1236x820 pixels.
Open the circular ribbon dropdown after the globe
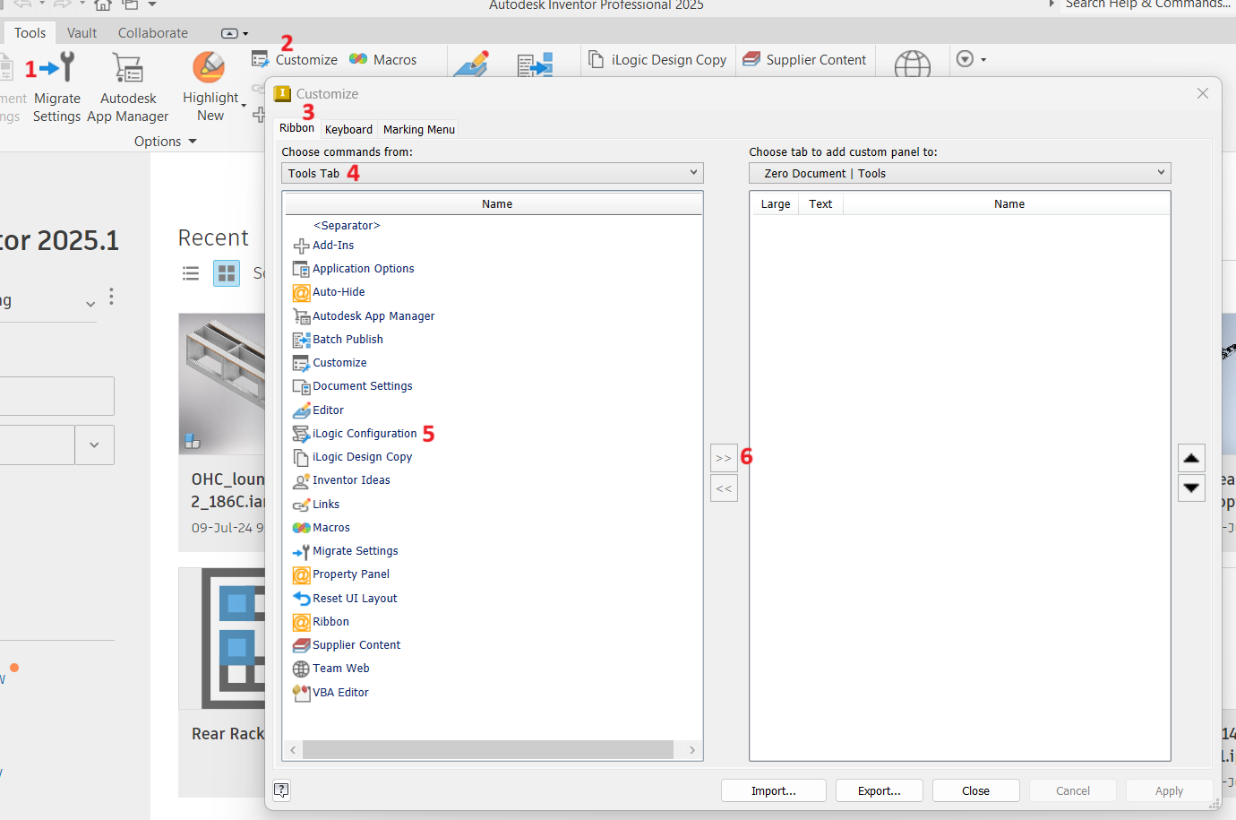pos(972,59)
